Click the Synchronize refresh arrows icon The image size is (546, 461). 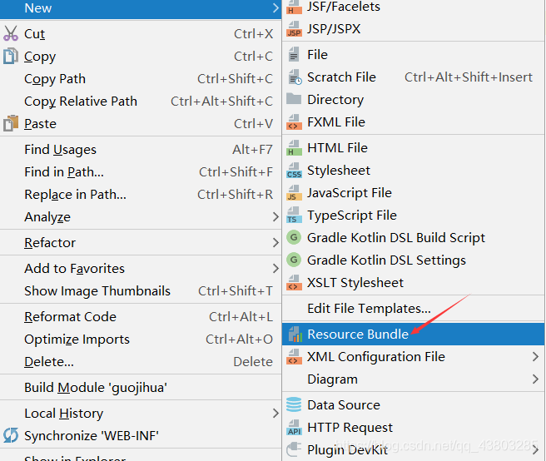pos(11,435)
